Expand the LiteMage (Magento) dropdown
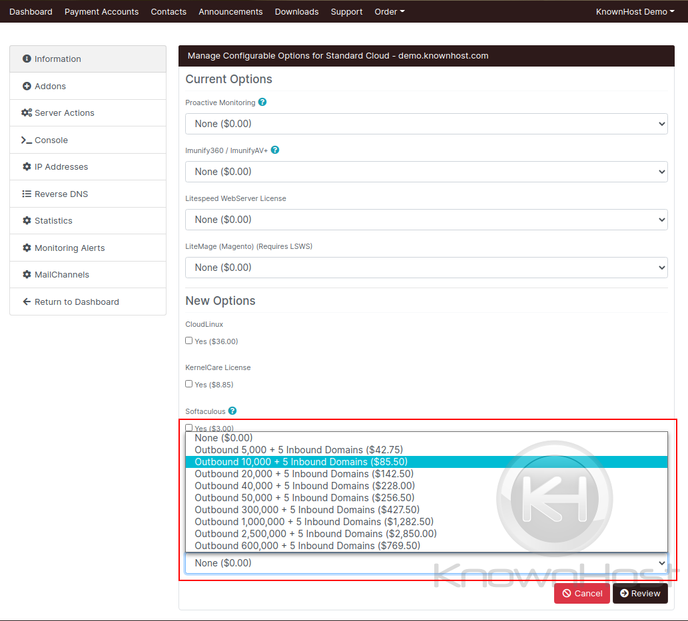The height and width of the screenshot is (621, 688). click(426, 268)
